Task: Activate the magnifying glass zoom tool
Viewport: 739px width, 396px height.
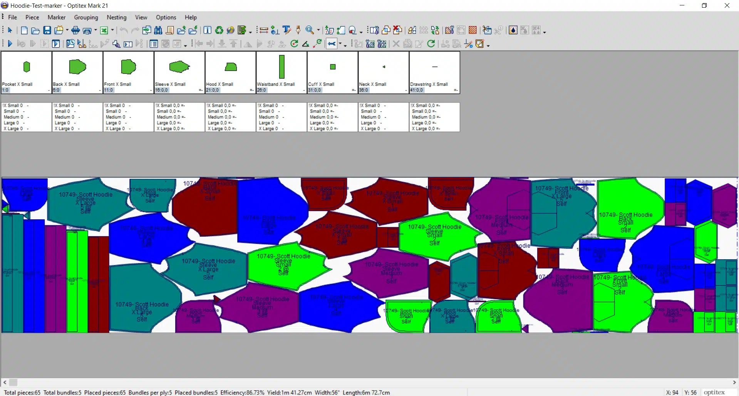Action: pyautogui.click(x=310, y=30)
